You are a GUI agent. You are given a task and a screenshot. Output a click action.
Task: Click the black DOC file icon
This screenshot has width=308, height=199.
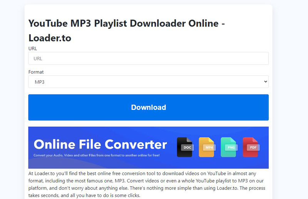point(185,147)
